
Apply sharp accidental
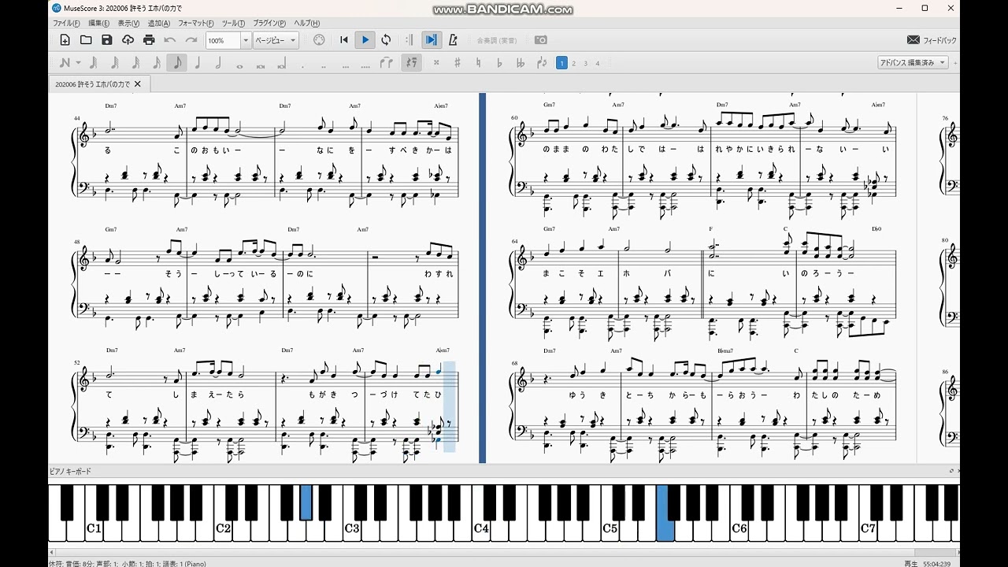tap(457, 63)
